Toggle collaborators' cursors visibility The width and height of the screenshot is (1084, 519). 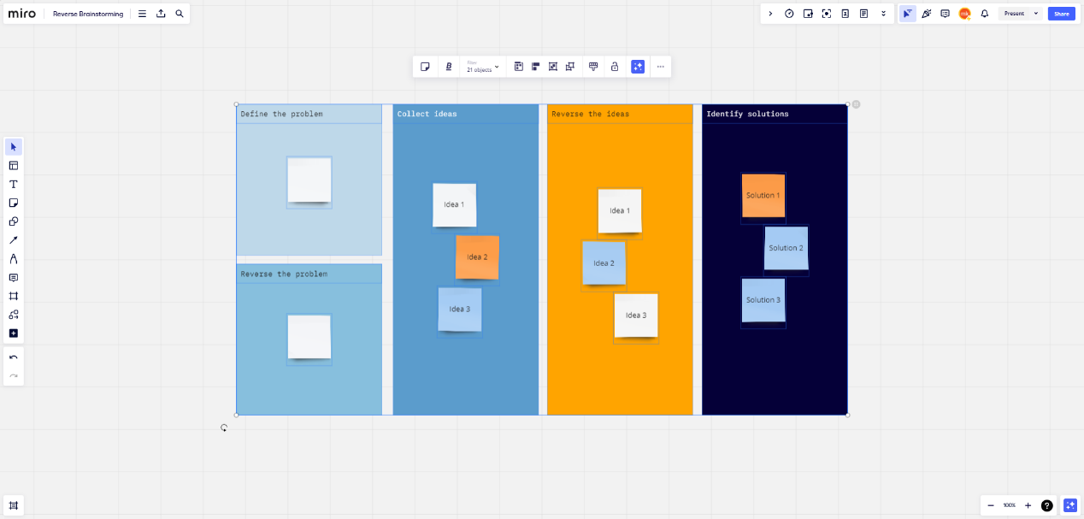907,14
